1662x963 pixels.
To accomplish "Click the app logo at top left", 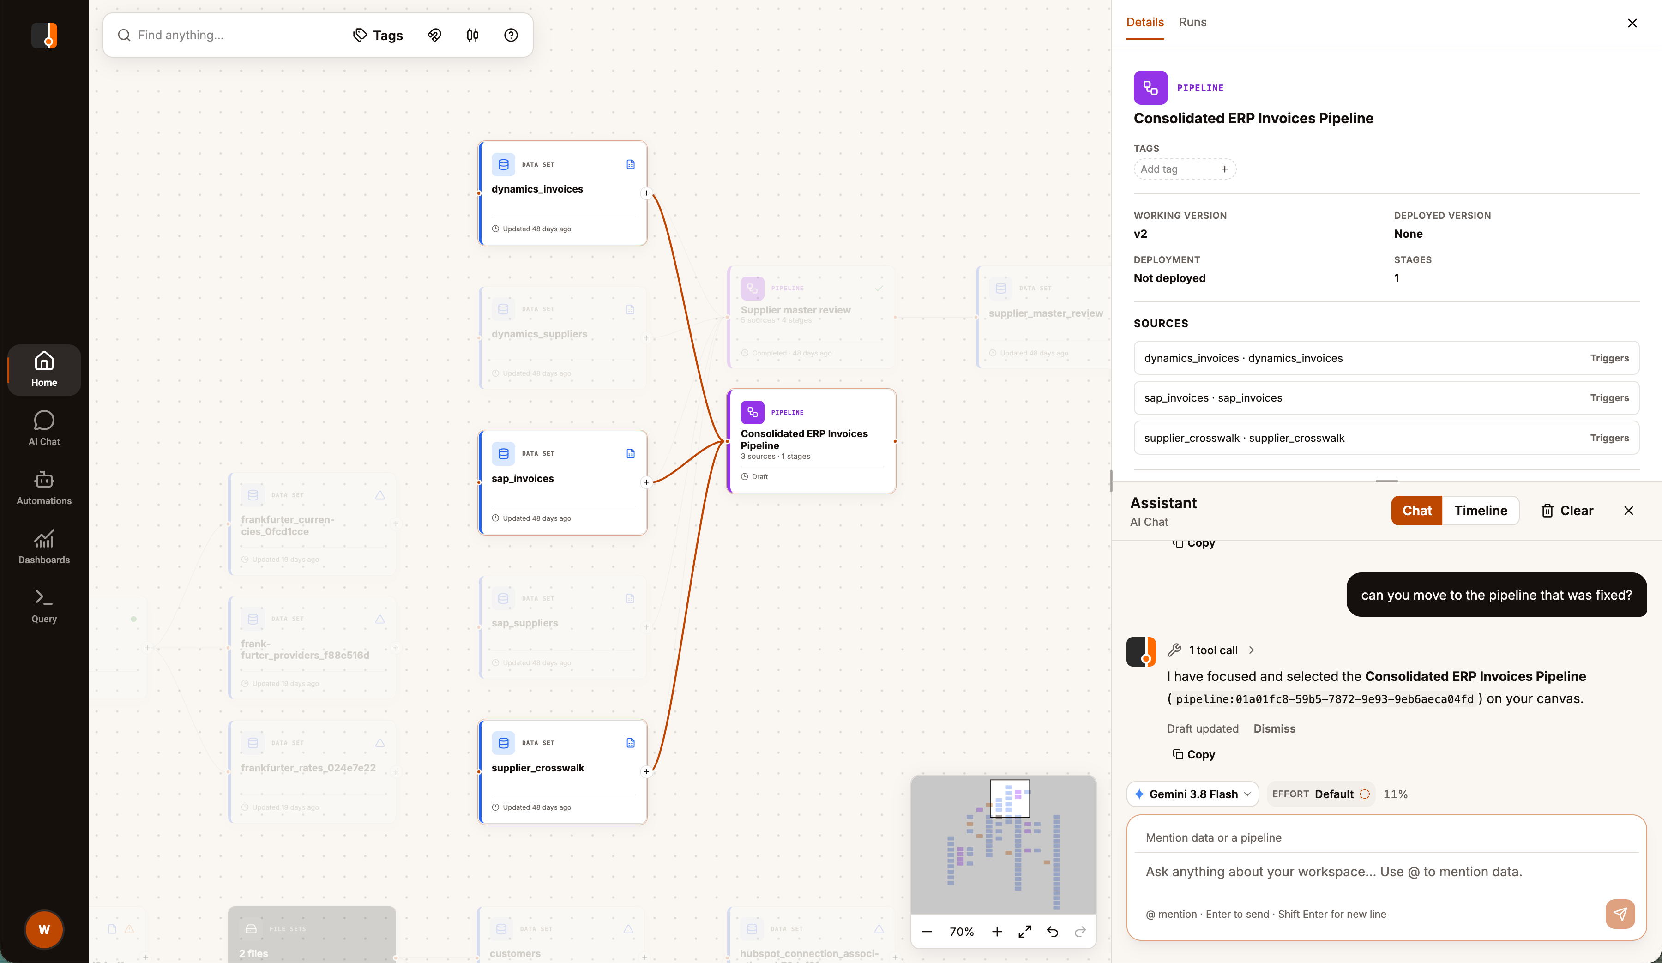I will tap(44, 35).
